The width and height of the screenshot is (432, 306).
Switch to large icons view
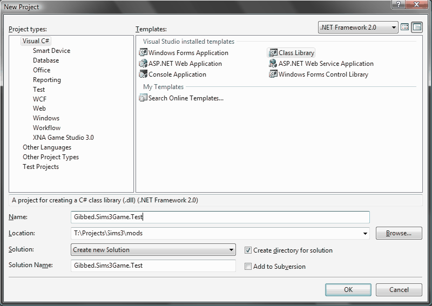point(405,27)
